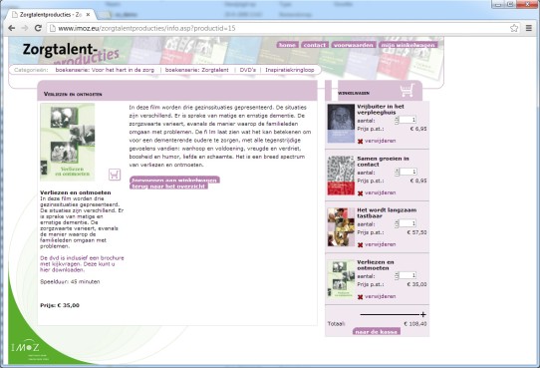This screenshot has height=368, width=540.
Task: Click the winkelwagen cart icon in header
Action: tap(406, 91)
